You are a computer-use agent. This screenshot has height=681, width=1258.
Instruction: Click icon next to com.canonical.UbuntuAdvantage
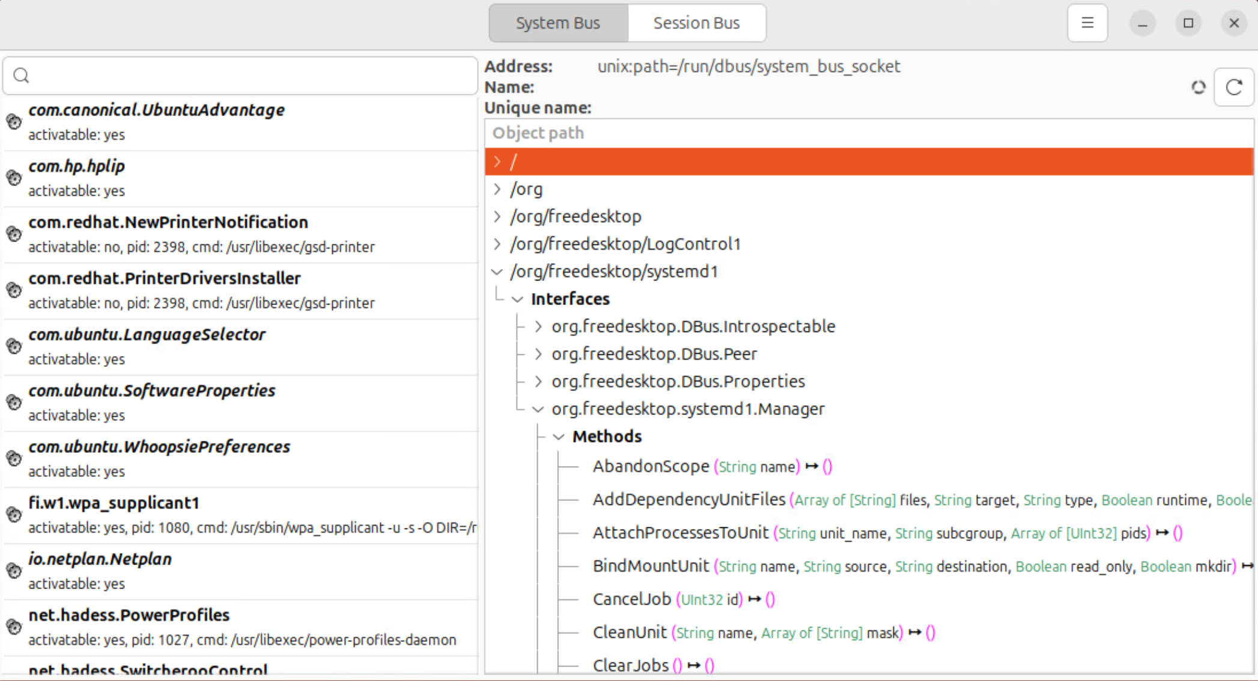pyautogui.click(x=14, y=122)
